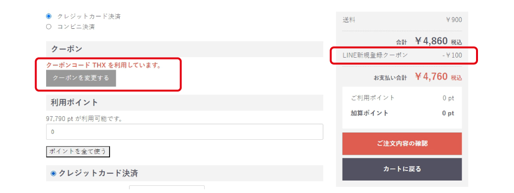Proceed with the ご注文内容の確認 button
The height and width of the screenshot is (193, 514).
[x=402, y=144]
